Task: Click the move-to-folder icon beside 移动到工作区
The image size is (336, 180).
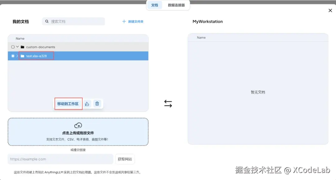Action: (x=87, y=103)
